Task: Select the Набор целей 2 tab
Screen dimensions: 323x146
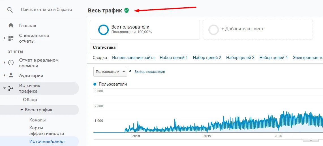Action: [x=207, y=58]
